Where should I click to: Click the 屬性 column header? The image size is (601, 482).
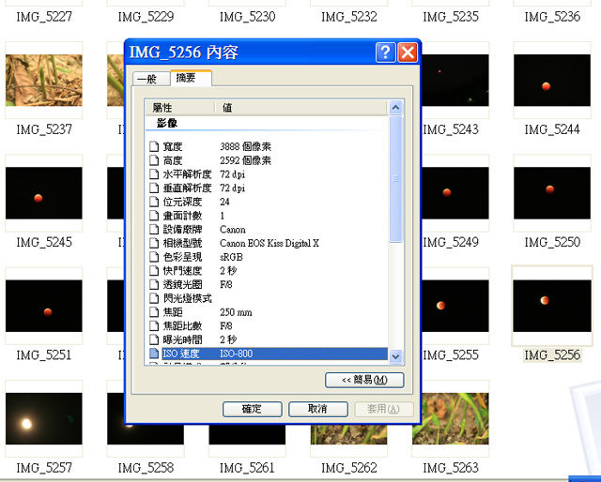click(179, 108)
